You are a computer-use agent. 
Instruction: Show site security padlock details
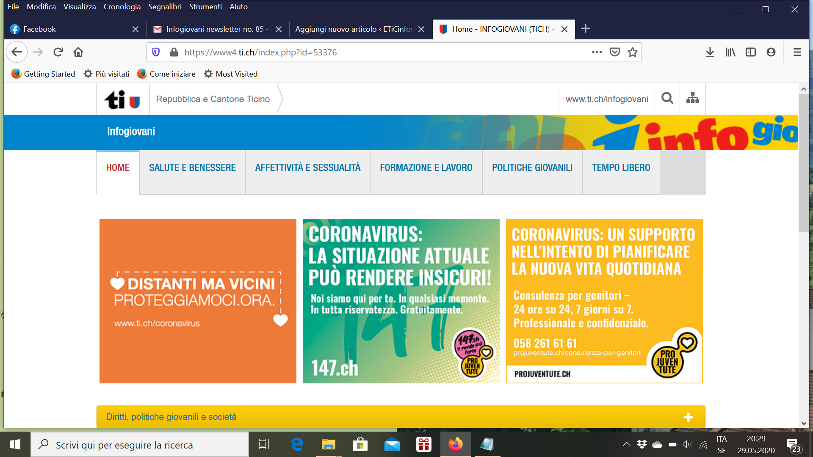click(174, 52)
